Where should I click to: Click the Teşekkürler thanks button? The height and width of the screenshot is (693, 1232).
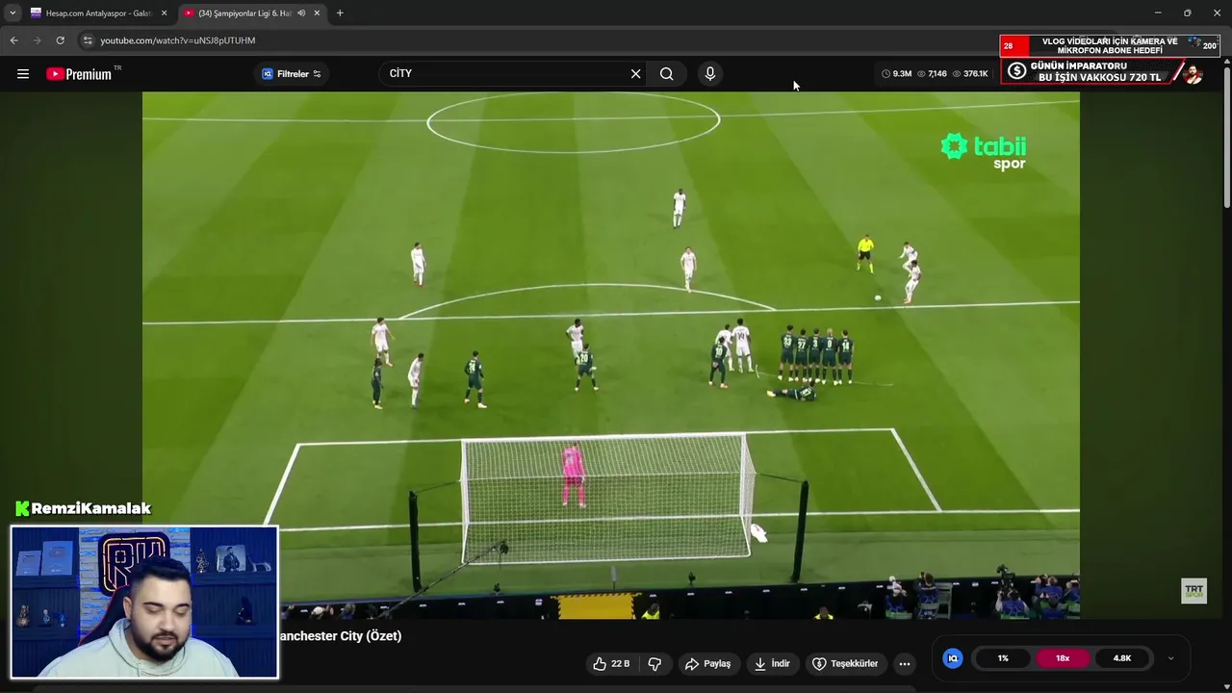(x=845, y=664)
